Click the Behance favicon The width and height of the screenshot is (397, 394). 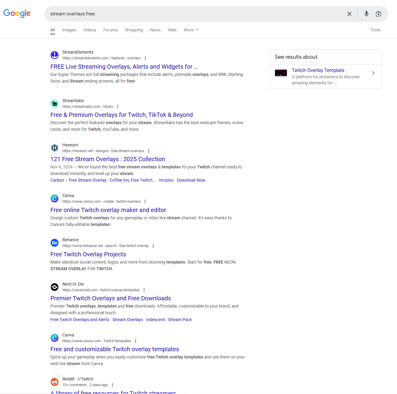click(x=55, y=243)
